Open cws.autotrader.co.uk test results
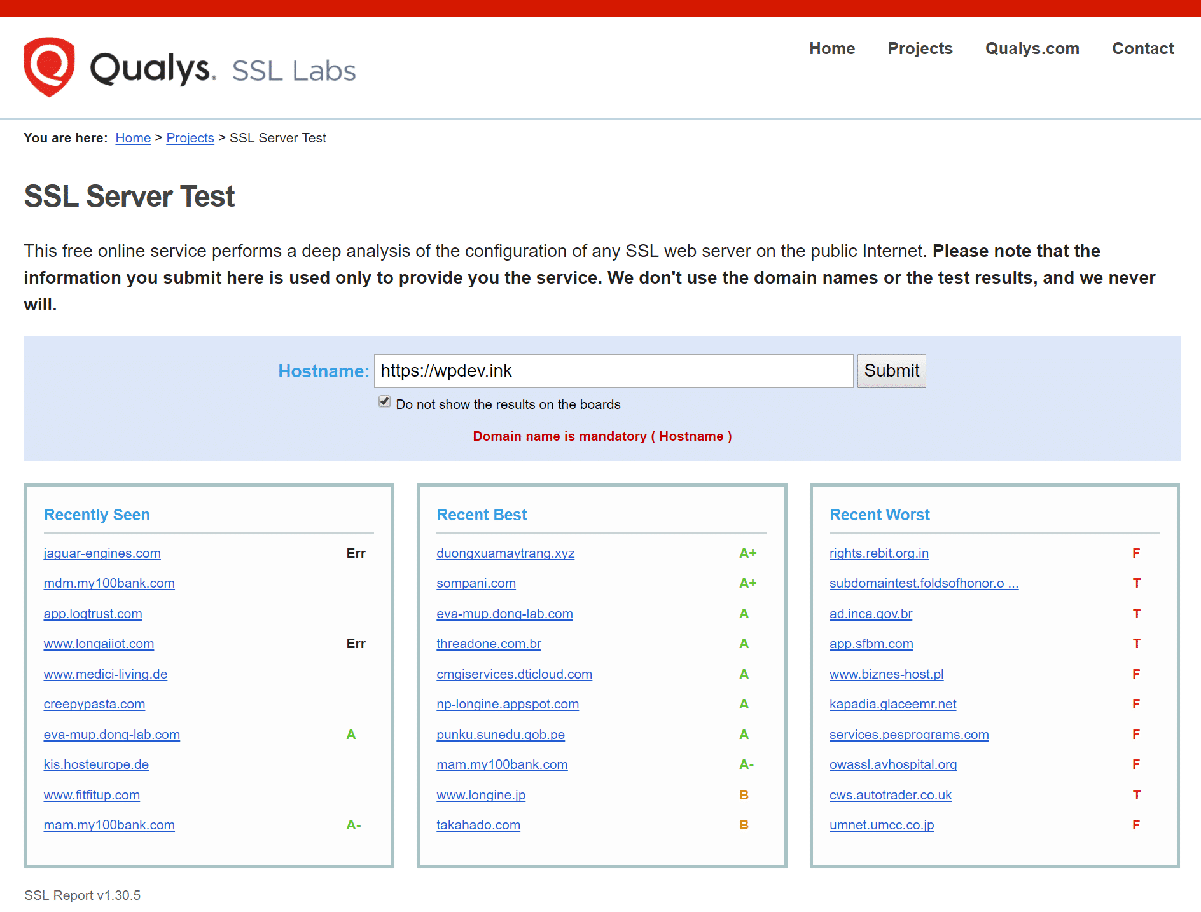Image resolution: width=1201 pixels, height=912 pixels. click(890, 795)
